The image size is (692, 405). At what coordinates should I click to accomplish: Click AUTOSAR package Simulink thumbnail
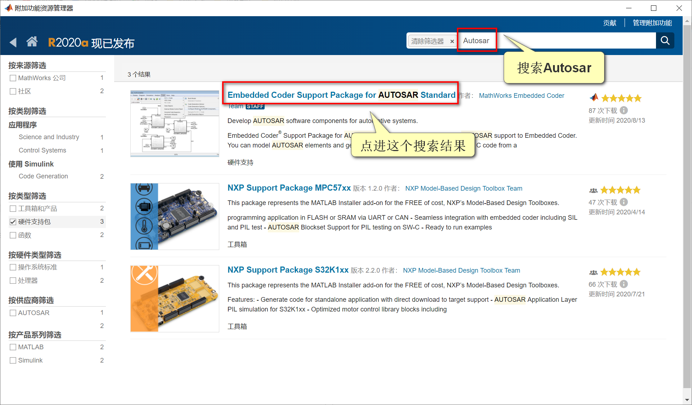[175, 124]
